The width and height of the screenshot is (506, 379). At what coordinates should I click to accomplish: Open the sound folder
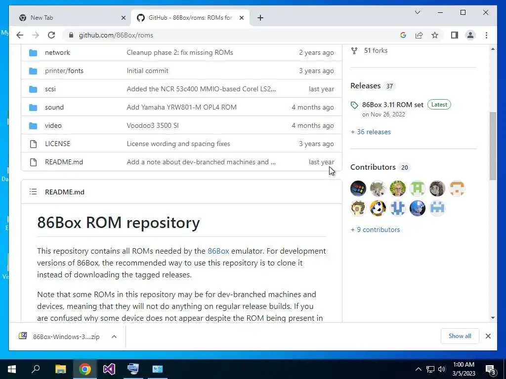[x=54, y=107]
